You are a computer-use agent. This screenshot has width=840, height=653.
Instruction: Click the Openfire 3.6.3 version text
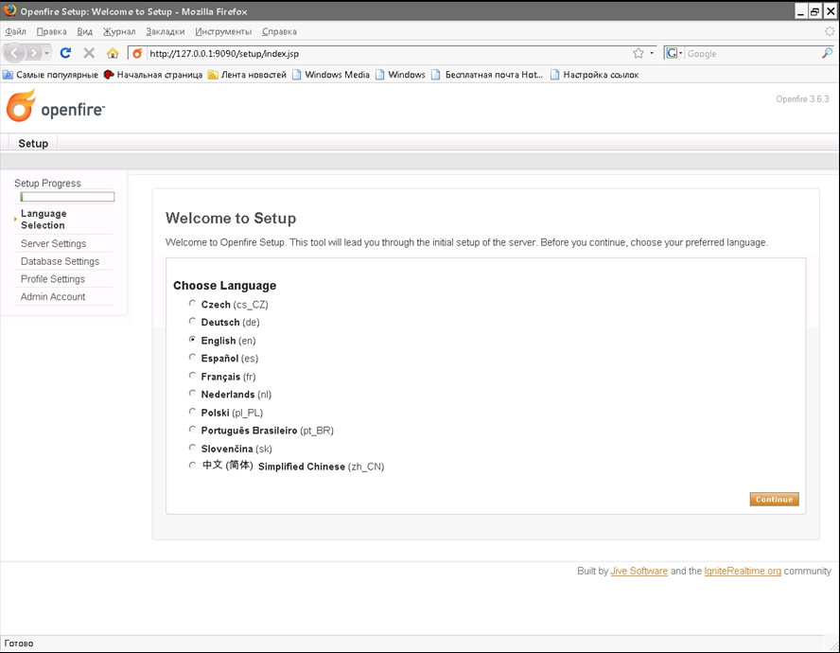(x=802, y=99)
